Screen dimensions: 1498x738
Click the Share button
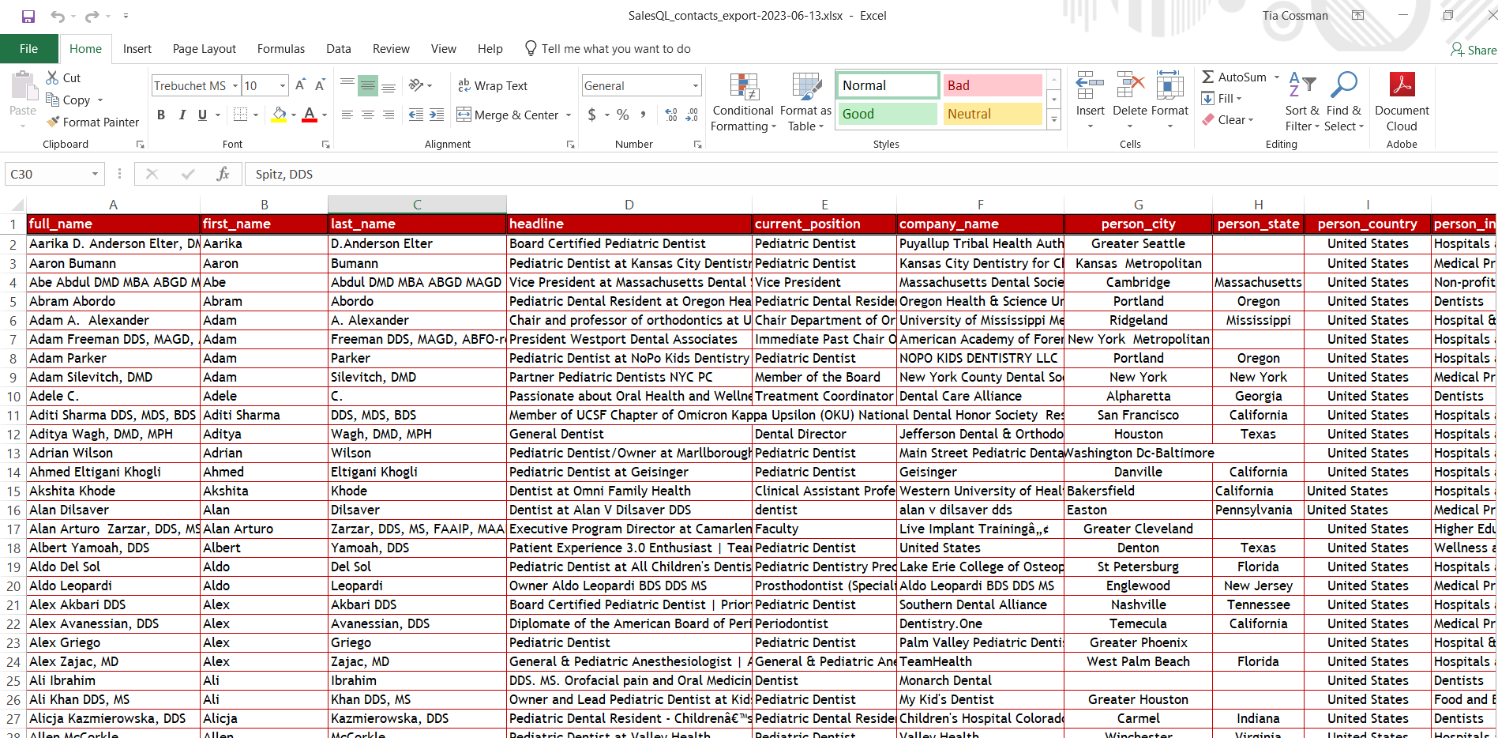1474,50
